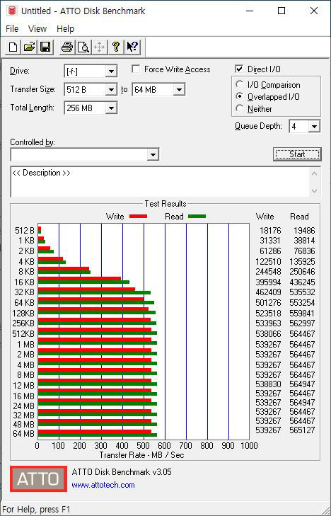Image resolution: width=331 pixels, height=516 pixels.
Task: Open the View menu
Action: click(37, 28)
